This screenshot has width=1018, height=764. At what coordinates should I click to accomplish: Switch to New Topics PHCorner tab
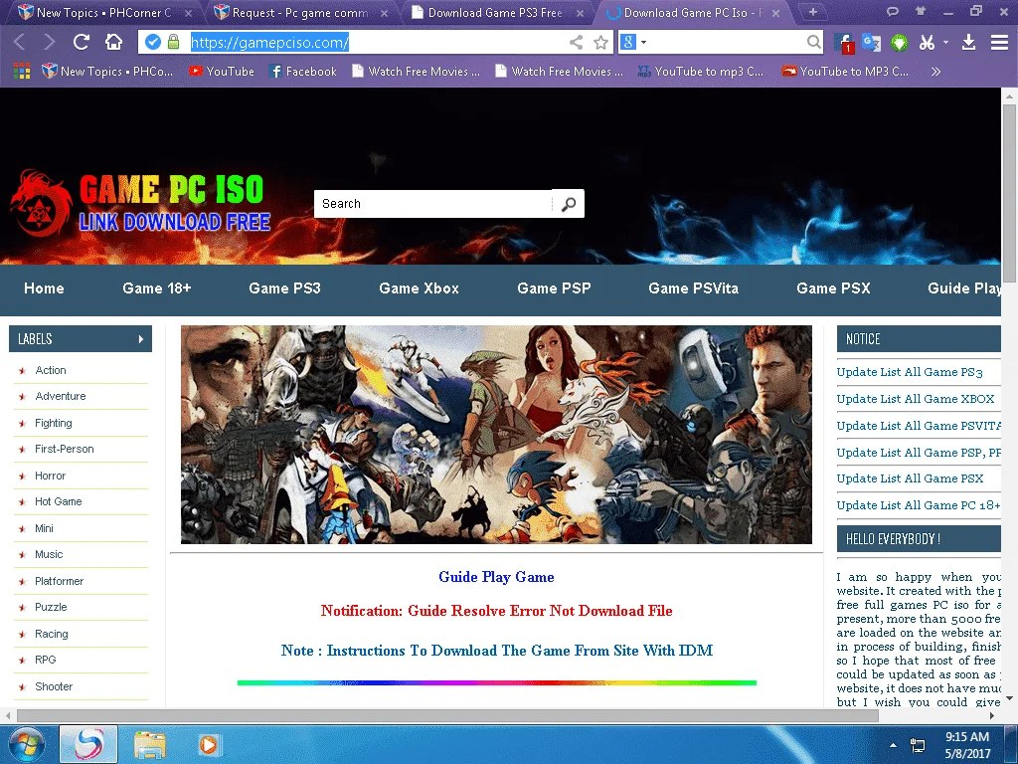click(x=103, y=12)
